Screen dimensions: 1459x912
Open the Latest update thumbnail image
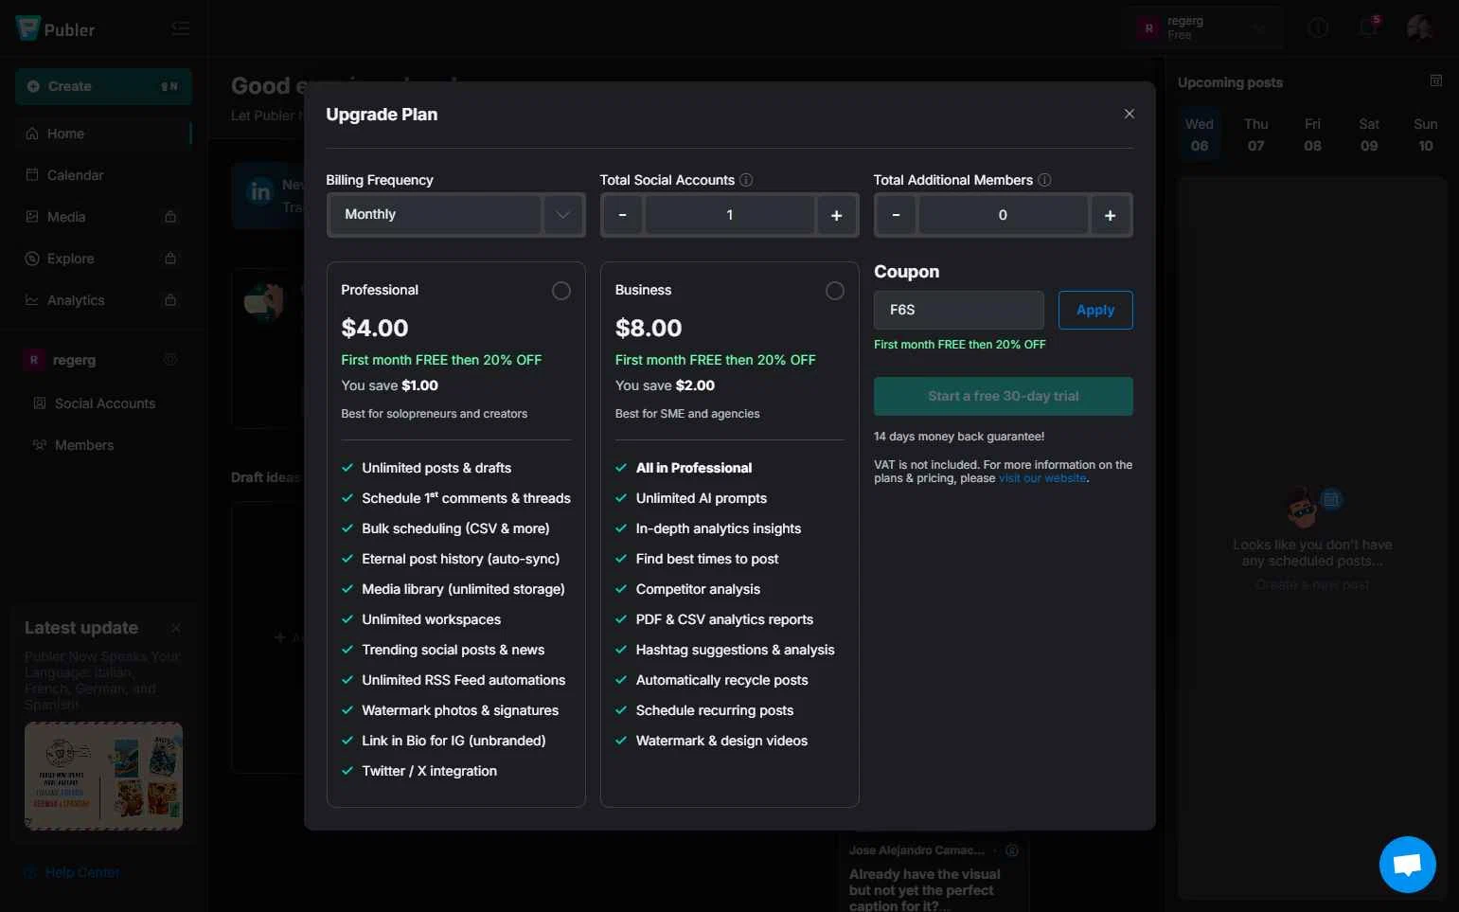[103, 777]
